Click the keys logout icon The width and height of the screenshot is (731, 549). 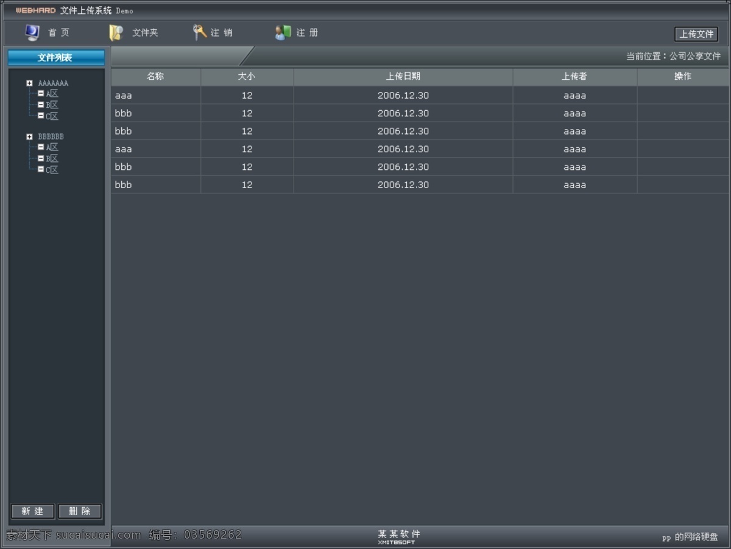[199, 32]
